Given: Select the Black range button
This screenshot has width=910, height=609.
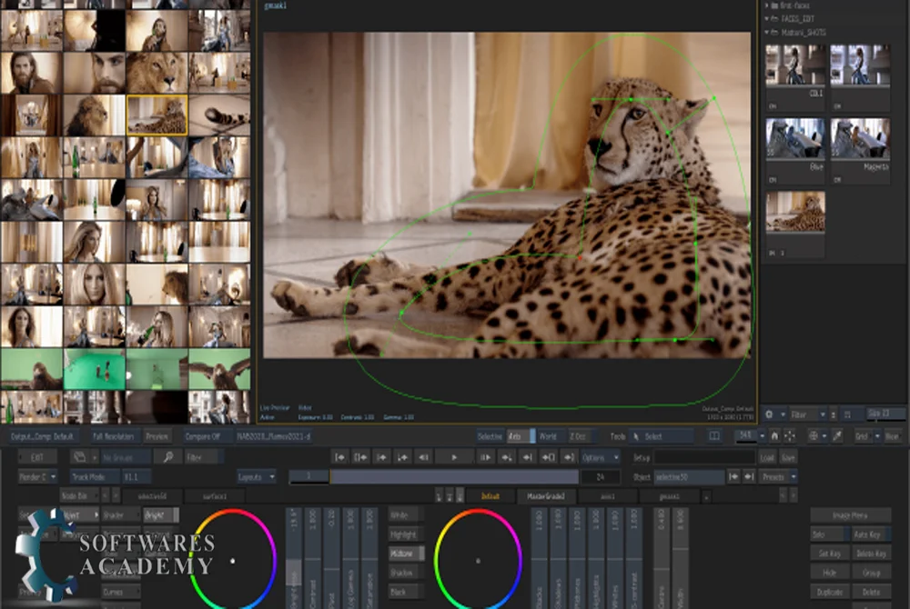Looking at the screenshot, I should pyautogui.click(x=406, y=592).
